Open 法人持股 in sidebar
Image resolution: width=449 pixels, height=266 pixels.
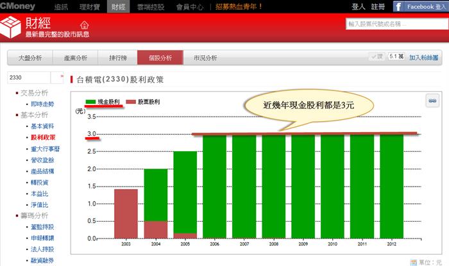(x=42, y=249)
